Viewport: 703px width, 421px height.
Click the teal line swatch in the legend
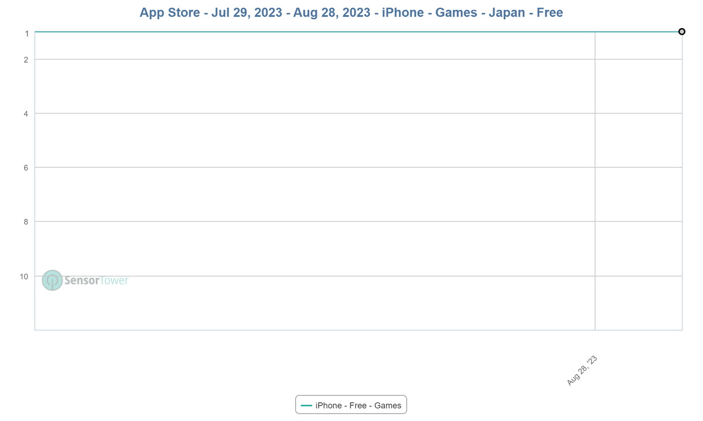(306, 405)
